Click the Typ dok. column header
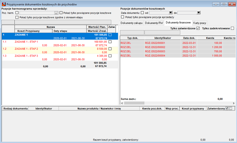This screenshot has width=237, height=143. (133, 38)
